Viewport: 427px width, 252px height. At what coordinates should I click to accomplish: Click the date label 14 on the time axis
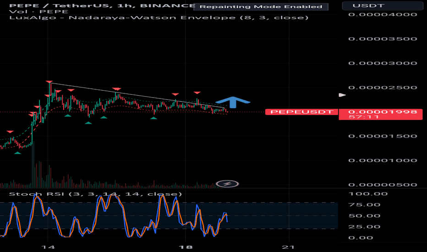(48, 247)
